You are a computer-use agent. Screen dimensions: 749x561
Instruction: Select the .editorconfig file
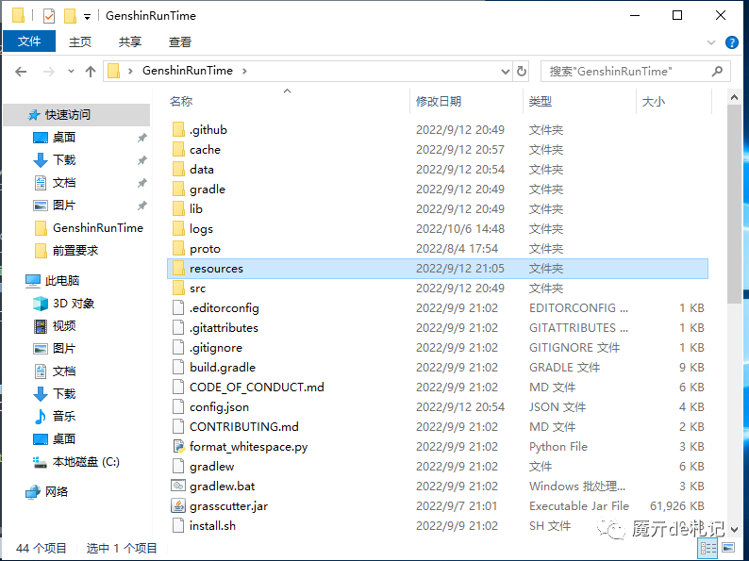tap(224, 308)
